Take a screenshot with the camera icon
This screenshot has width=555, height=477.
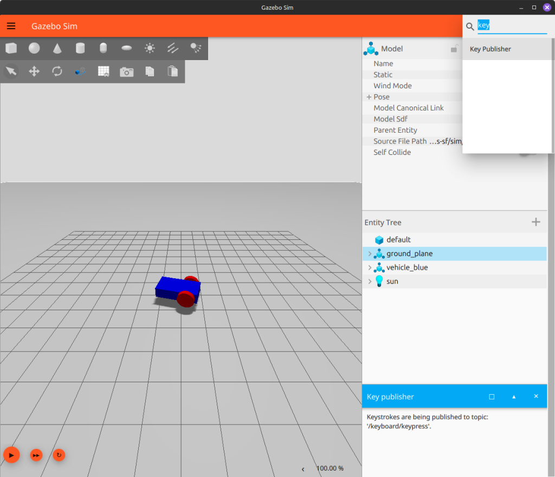127,71
